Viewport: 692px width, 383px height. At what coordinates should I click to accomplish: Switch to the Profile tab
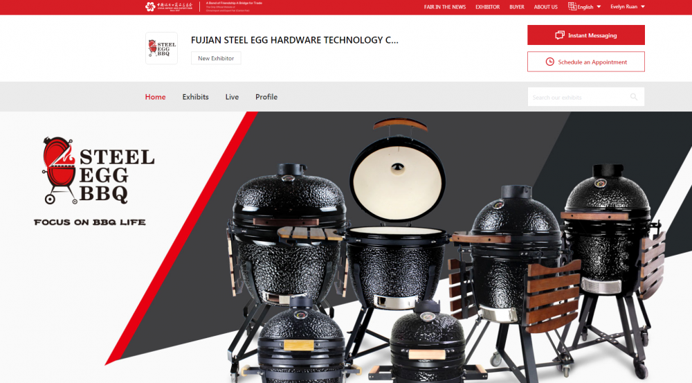pyautogui.click(x=266, y=97)
